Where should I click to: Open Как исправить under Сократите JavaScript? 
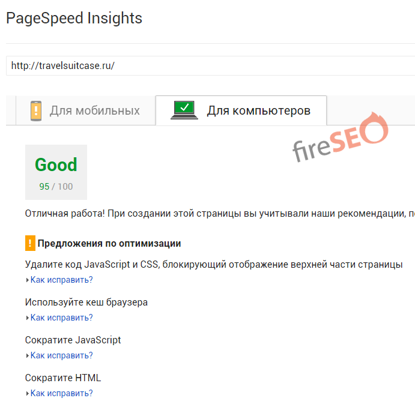tap(61, 355)
